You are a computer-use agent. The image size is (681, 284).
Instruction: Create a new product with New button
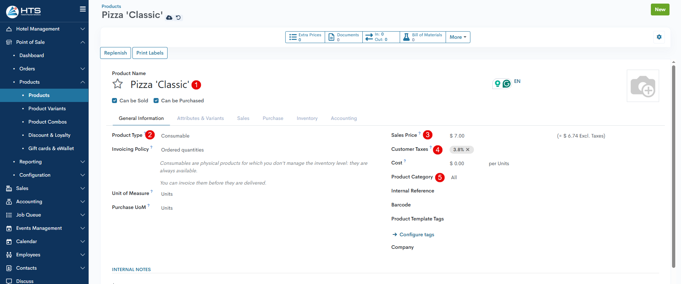(659, 10)
